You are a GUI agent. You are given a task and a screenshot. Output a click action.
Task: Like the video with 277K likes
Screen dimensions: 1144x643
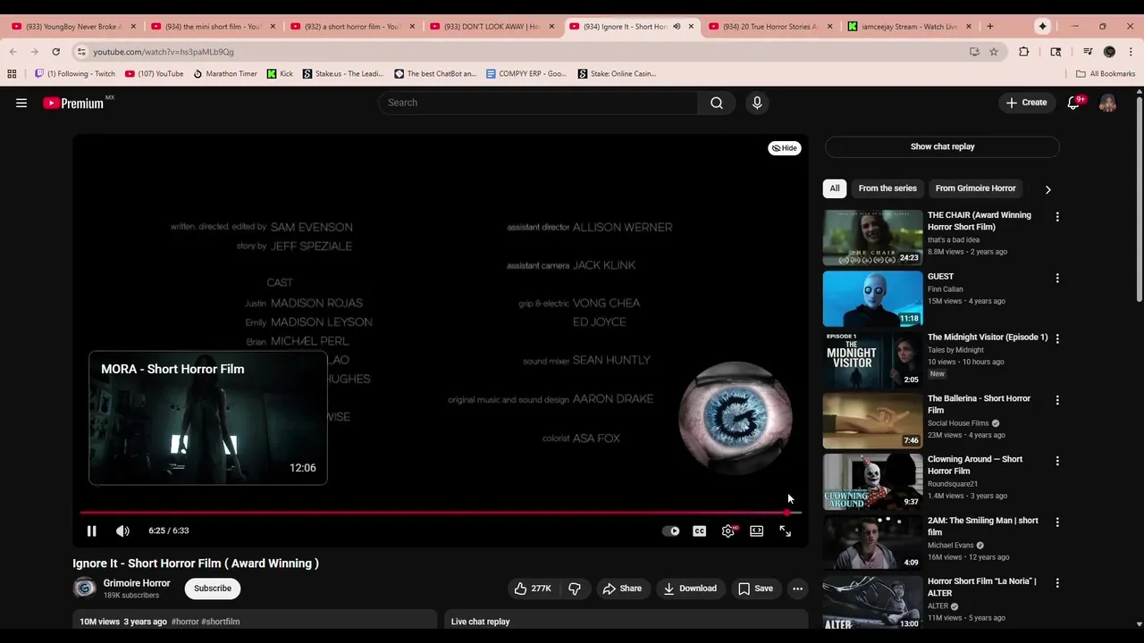pyautogui.click(x=533, y=589)
